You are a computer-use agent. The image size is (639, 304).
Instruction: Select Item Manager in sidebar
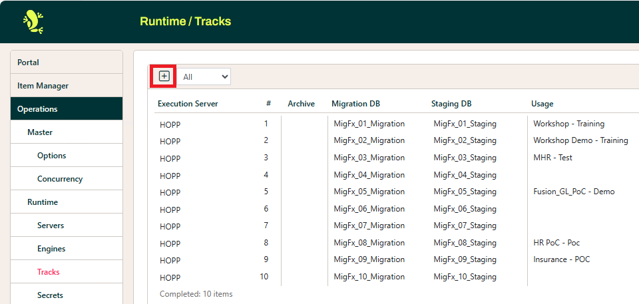coord(67,86)
